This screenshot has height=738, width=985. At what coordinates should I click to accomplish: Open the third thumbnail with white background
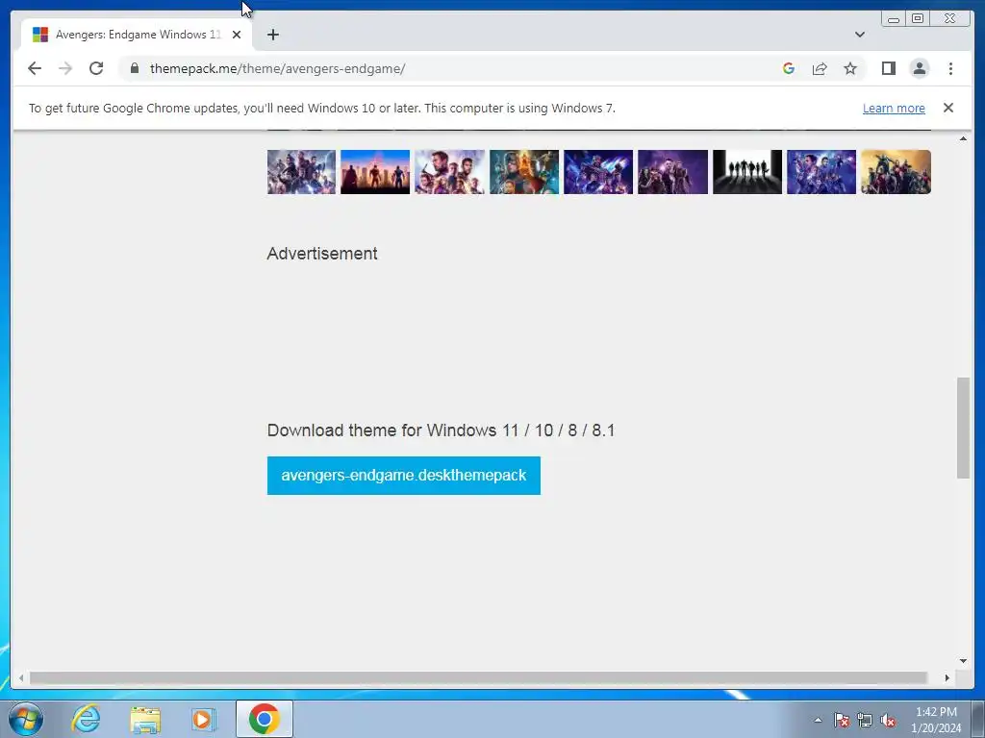click(450, 172)
